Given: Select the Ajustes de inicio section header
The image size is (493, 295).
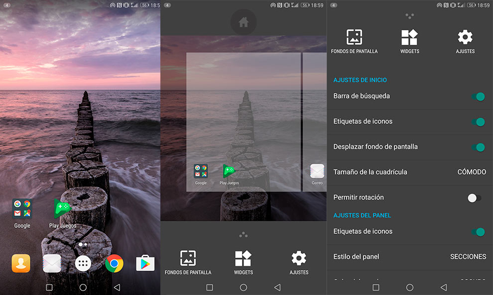Looking at the screenshot, I should tap(360, 80).
